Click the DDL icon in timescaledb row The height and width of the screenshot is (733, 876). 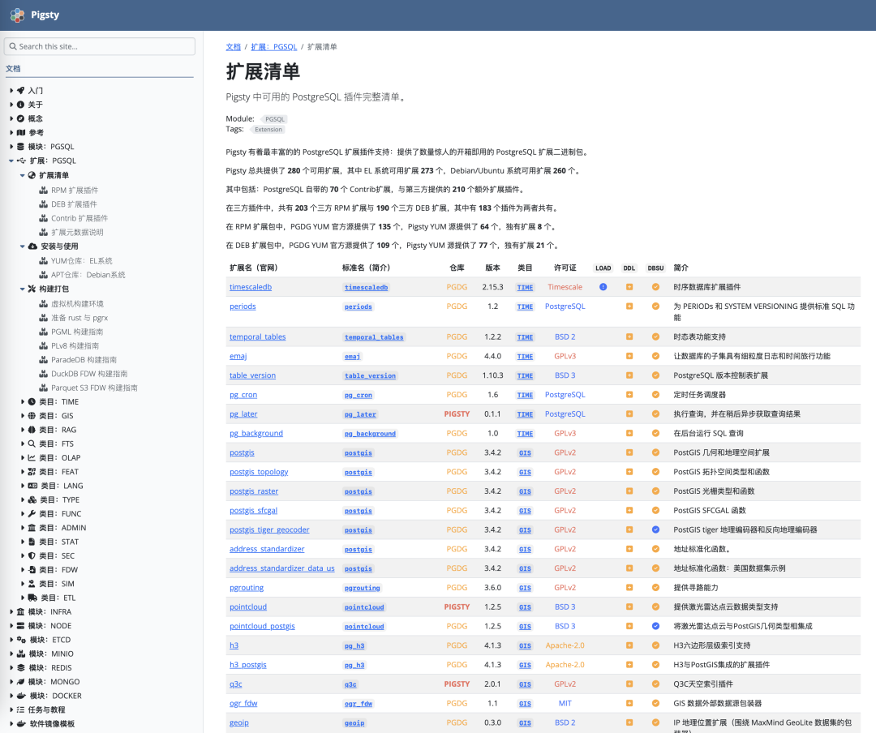pos(629,287)
